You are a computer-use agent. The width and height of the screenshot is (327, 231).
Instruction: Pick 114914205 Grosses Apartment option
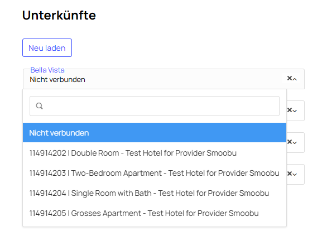155,213
